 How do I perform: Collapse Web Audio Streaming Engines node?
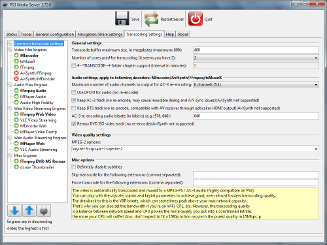coord(10,138)
